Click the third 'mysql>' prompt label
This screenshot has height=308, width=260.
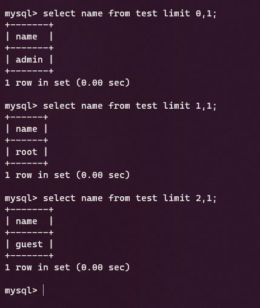click(21, 199)
